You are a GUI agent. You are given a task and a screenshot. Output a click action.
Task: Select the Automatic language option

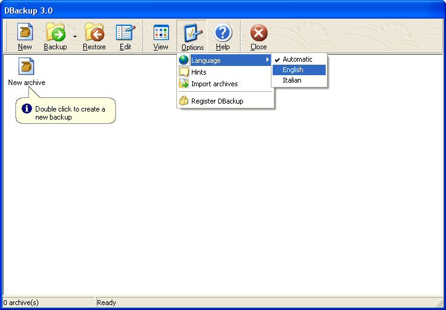pos(299,59)
